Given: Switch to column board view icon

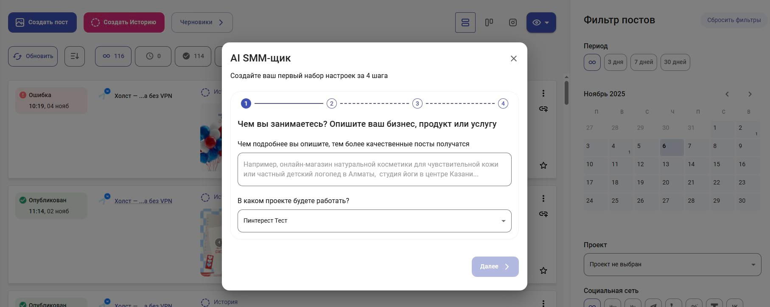Looking at the screenshot, I should tap(489, 22).
